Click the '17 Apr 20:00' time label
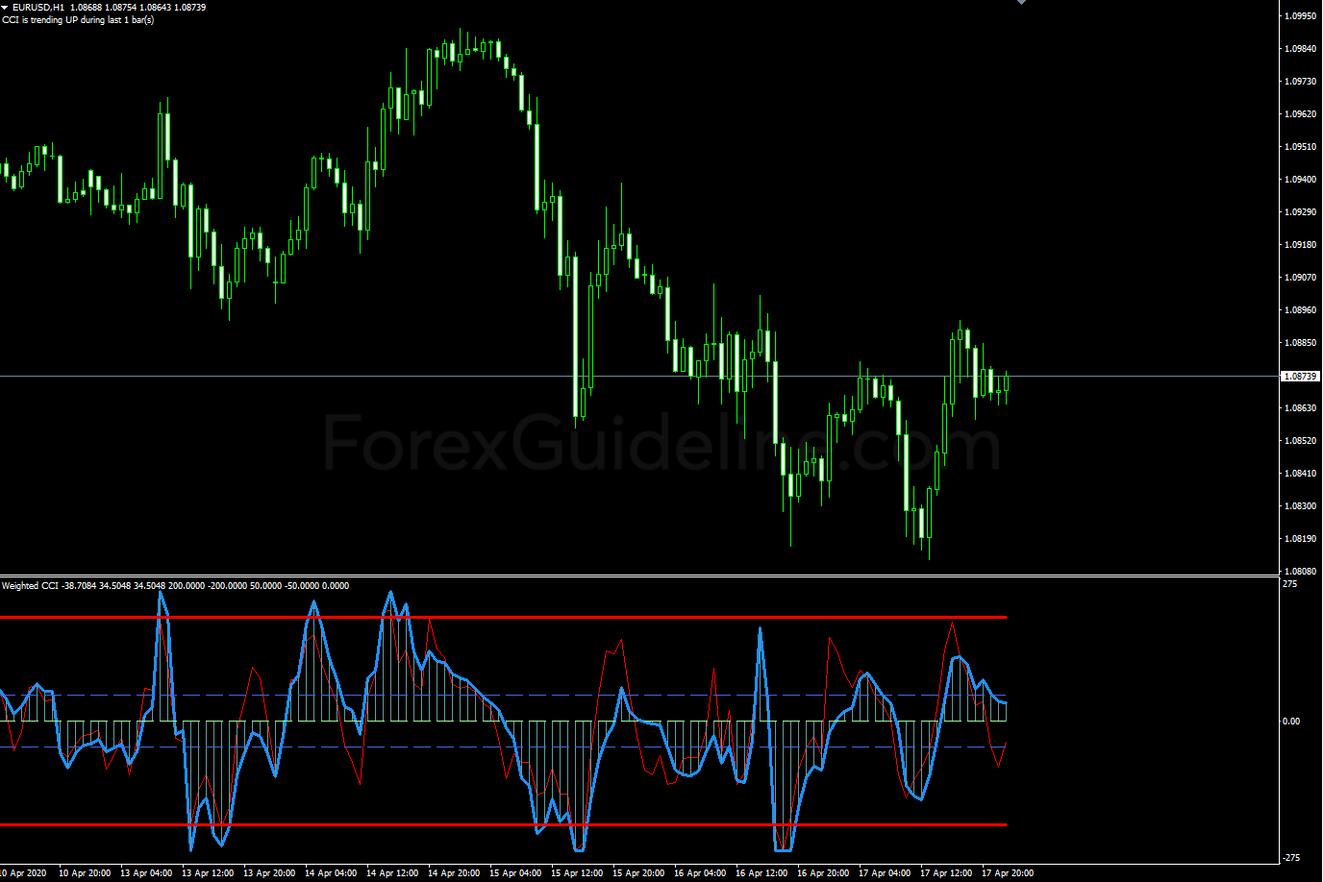 tap(1008, 873)
